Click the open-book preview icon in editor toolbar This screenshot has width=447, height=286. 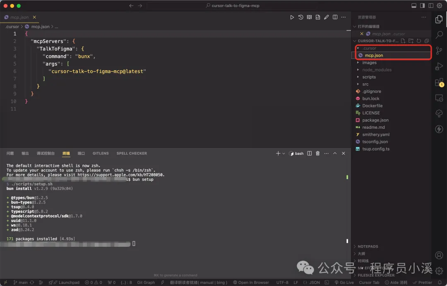[x=309, y=17]
